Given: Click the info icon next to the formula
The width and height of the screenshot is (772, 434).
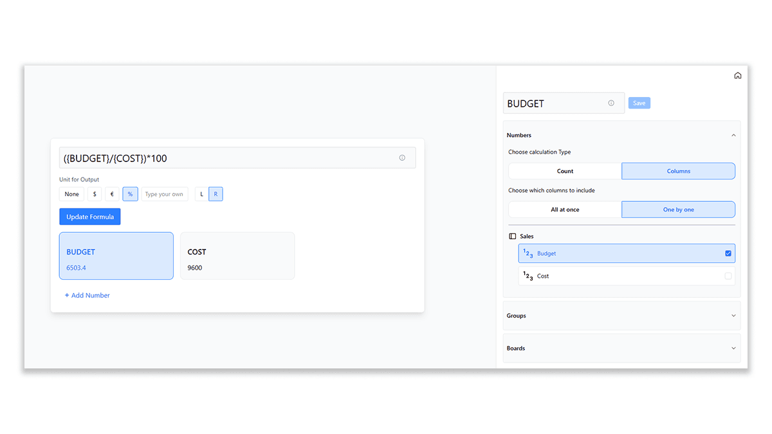Looking at the screenshot, I should (x=402, y=158).
